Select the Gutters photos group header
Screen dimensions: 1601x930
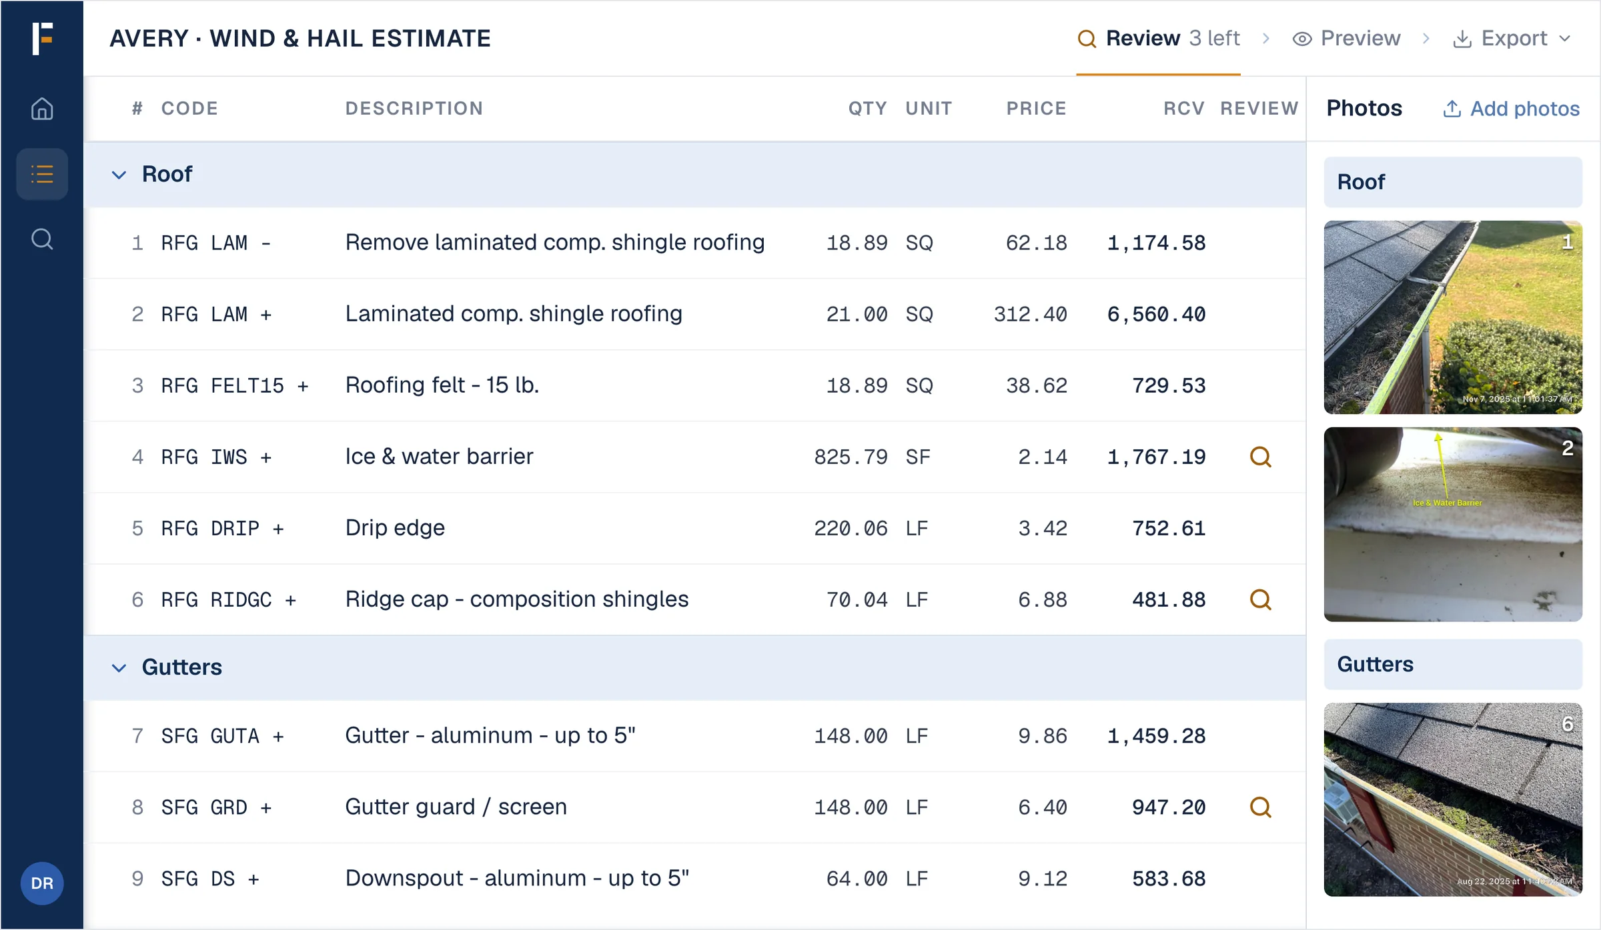pos(1453,665)
